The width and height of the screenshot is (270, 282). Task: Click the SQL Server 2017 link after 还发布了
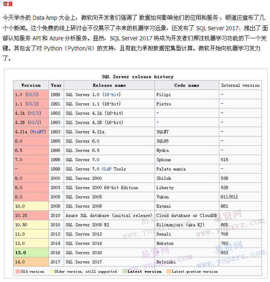point(217,28)
